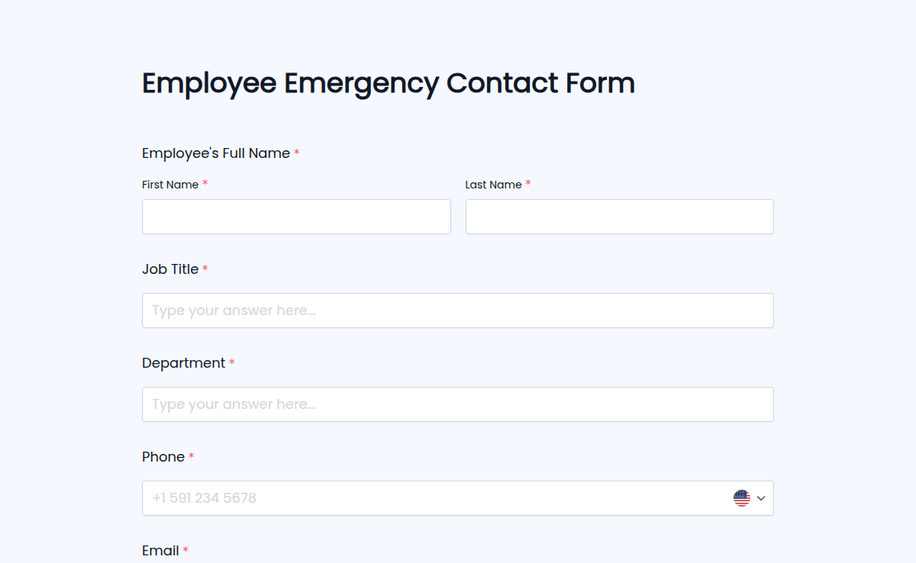Click the red asterisk next to First Name
This screenshot has height=563, width=916.
[x=204, y=184]
